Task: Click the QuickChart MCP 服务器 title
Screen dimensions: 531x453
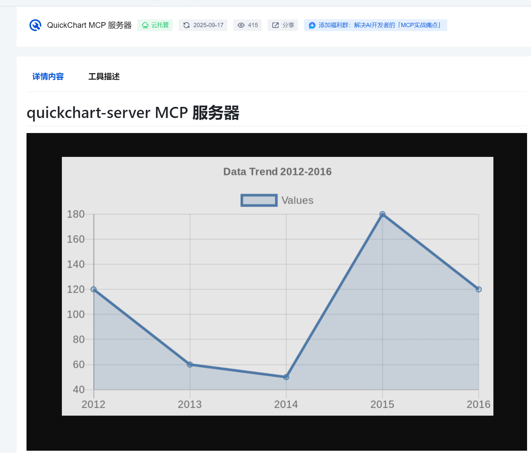Action: tap(89, 25)
